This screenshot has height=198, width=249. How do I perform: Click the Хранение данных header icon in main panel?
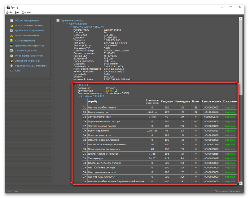(x=58, y=20)
